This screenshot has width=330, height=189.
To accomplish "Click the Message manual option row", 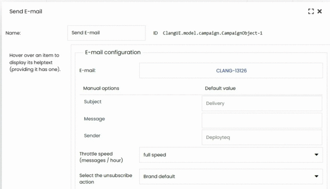I will point(141,119).
